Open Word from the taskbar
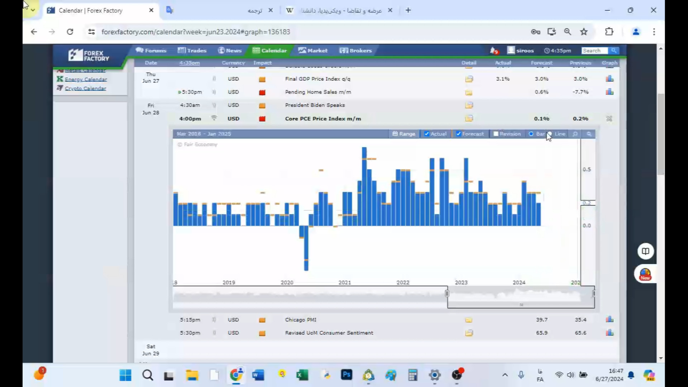This screenshot has height=387, width=688. pyautogui.click(x=258, y=375)
